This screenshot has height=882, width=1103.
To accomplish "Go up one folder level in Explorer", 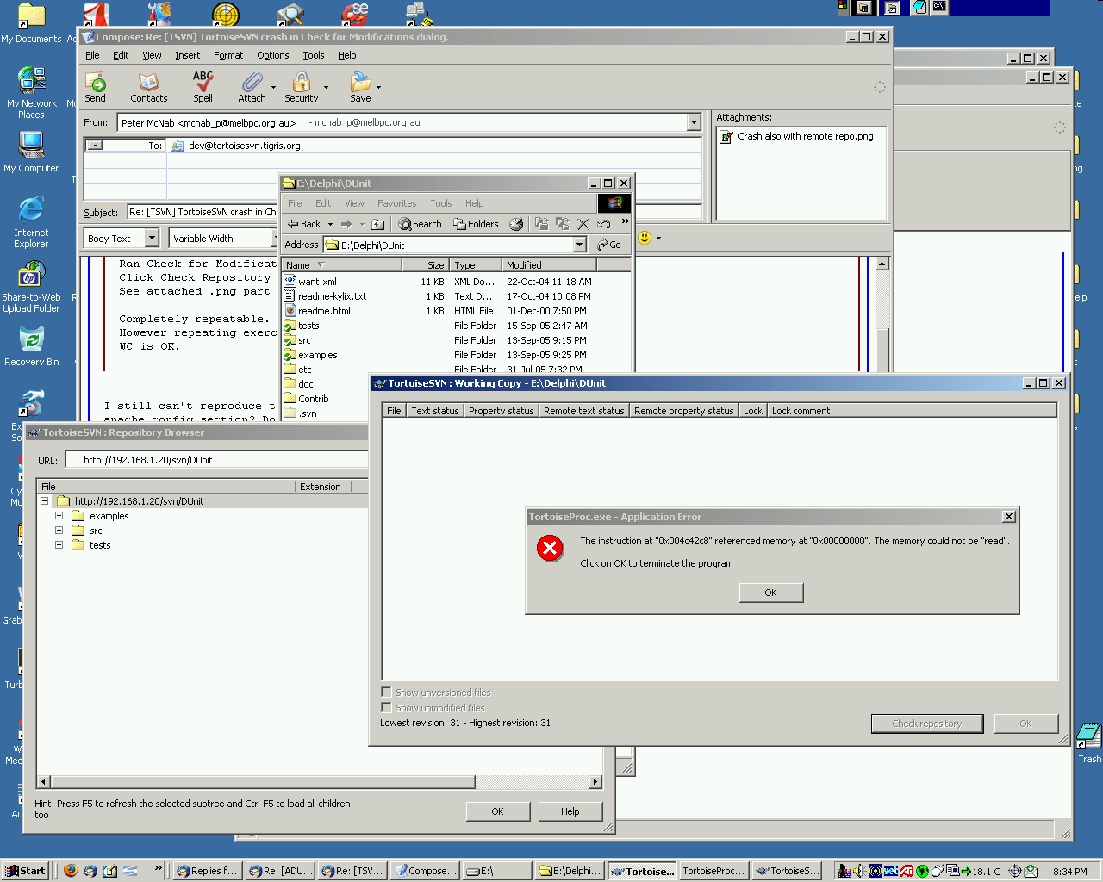I will click(377, 224).
